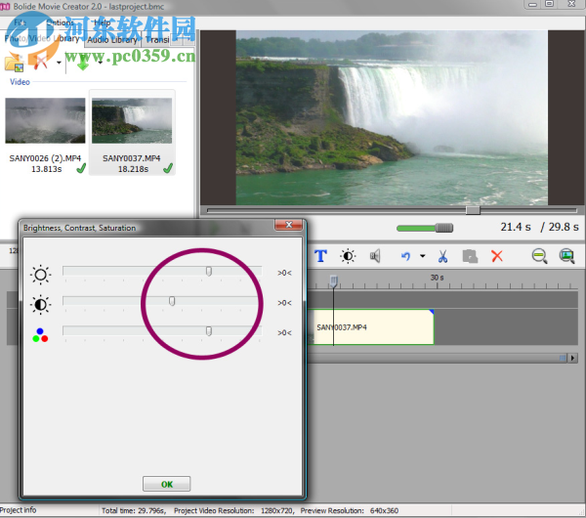Click the green volume slider knob
This screenshot has width=586, height=518.
[444, 228]
